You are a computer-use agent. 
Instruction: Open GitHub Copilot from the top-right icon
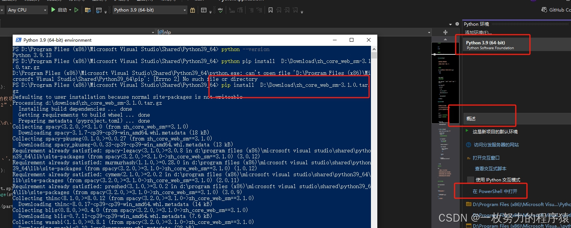pyautogui.click(x=545, y=10)
